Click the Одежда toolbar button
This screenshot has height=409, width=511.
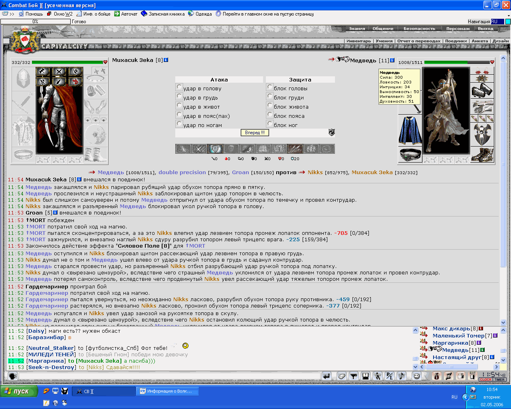point(200,14)
